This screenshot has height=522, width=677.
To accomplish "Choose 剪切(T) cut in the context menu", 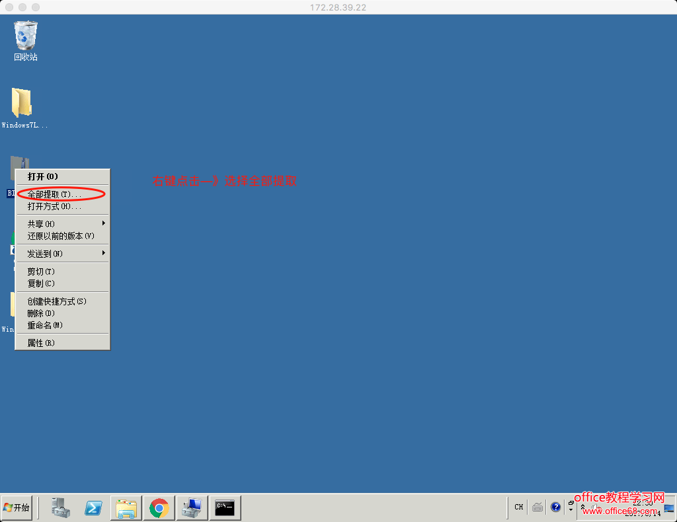I will [x=63, y=272].
